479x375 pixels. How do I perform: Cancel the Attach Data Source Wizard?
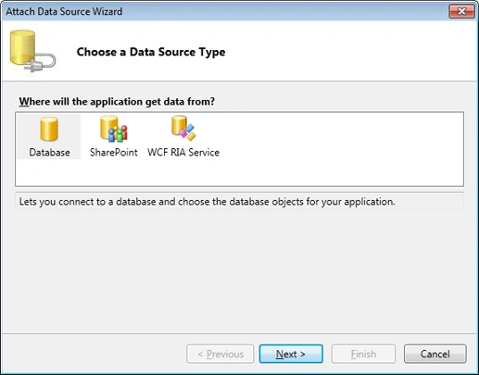pyautogui.click(x=435, y=354)
